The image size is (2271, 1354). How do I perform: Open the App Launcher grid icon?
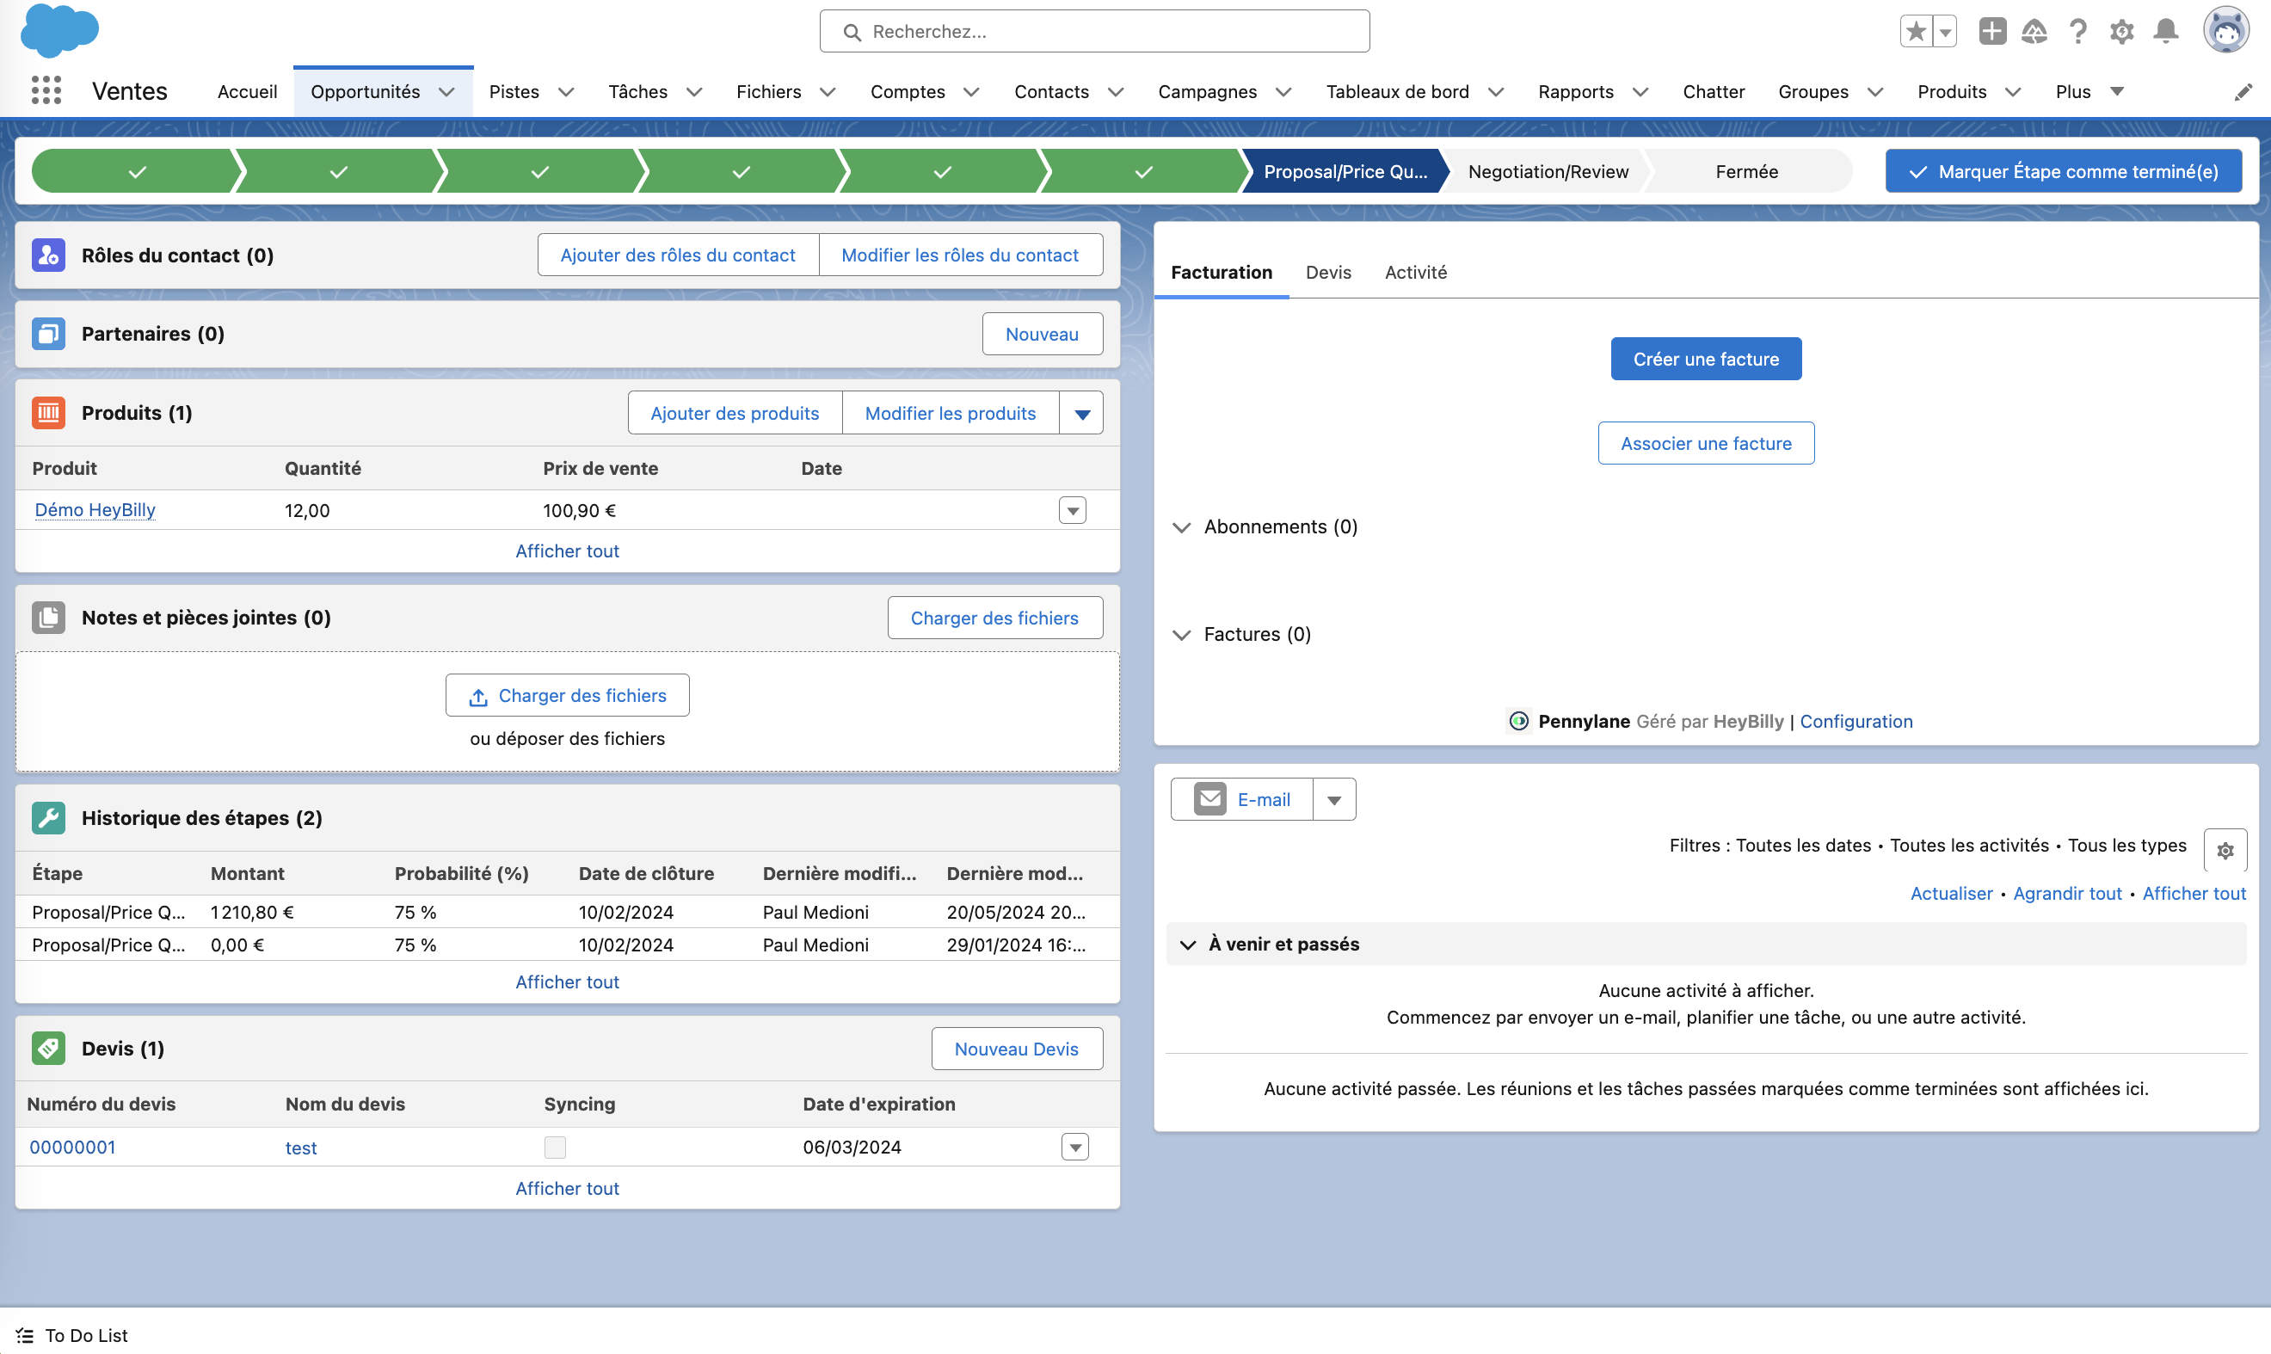coord(46,90)
